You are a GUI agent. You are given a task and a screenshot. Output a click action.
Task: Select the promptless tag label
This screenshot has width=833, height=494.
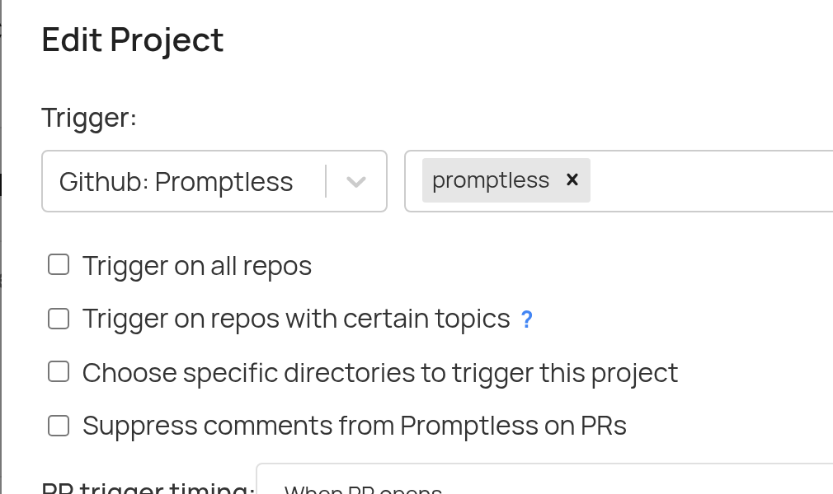[x=491, y=179]
